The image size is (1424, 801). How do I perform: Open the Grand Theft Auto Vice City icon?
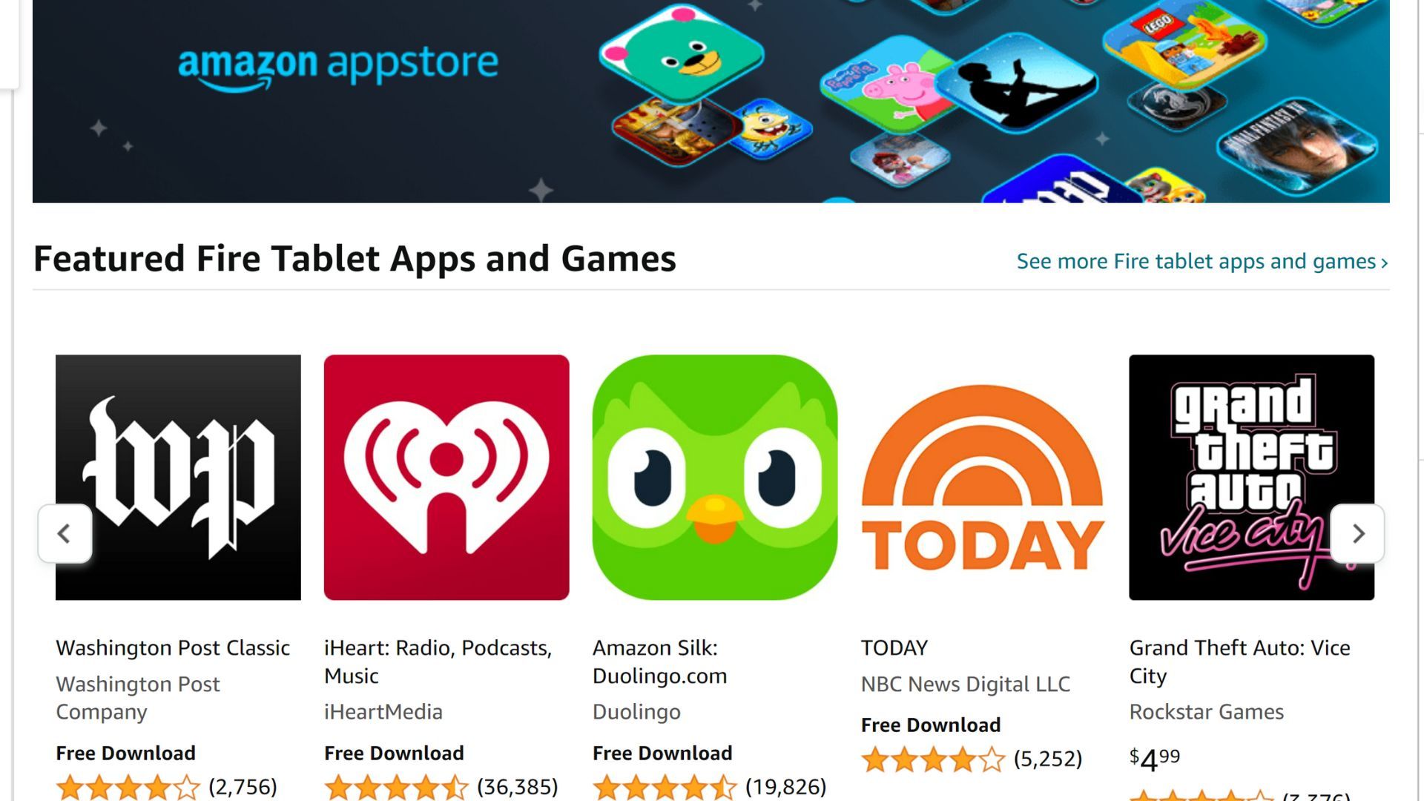click(1252, 477)
